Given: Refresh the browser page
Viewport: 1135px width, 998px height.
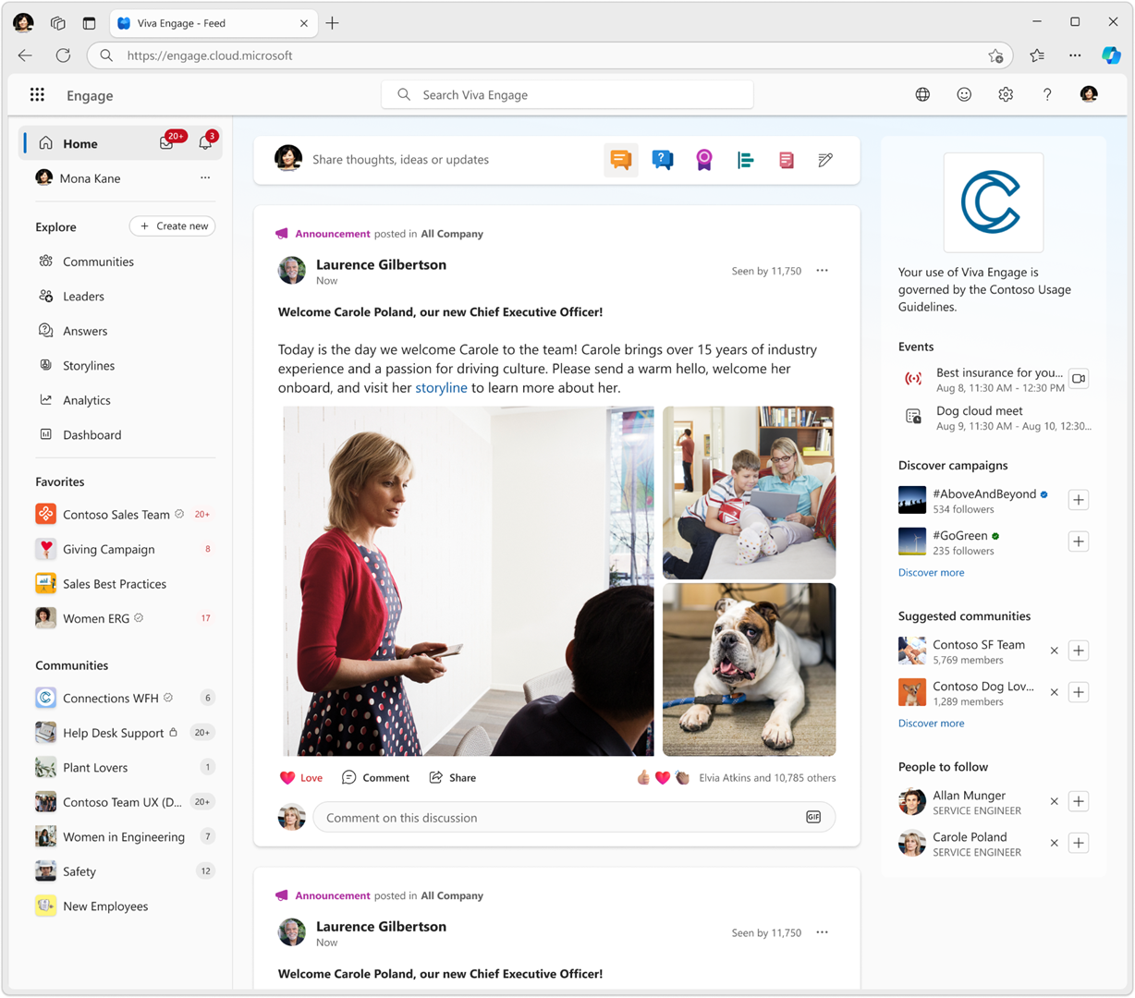Looking at the screenshot, I should pyautogui.click(x=63, y=55).
